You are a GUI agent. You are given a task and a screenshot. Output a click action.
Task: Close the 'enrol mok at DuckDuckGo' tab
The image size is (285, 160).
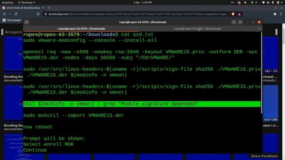click(x=43, y=8)
